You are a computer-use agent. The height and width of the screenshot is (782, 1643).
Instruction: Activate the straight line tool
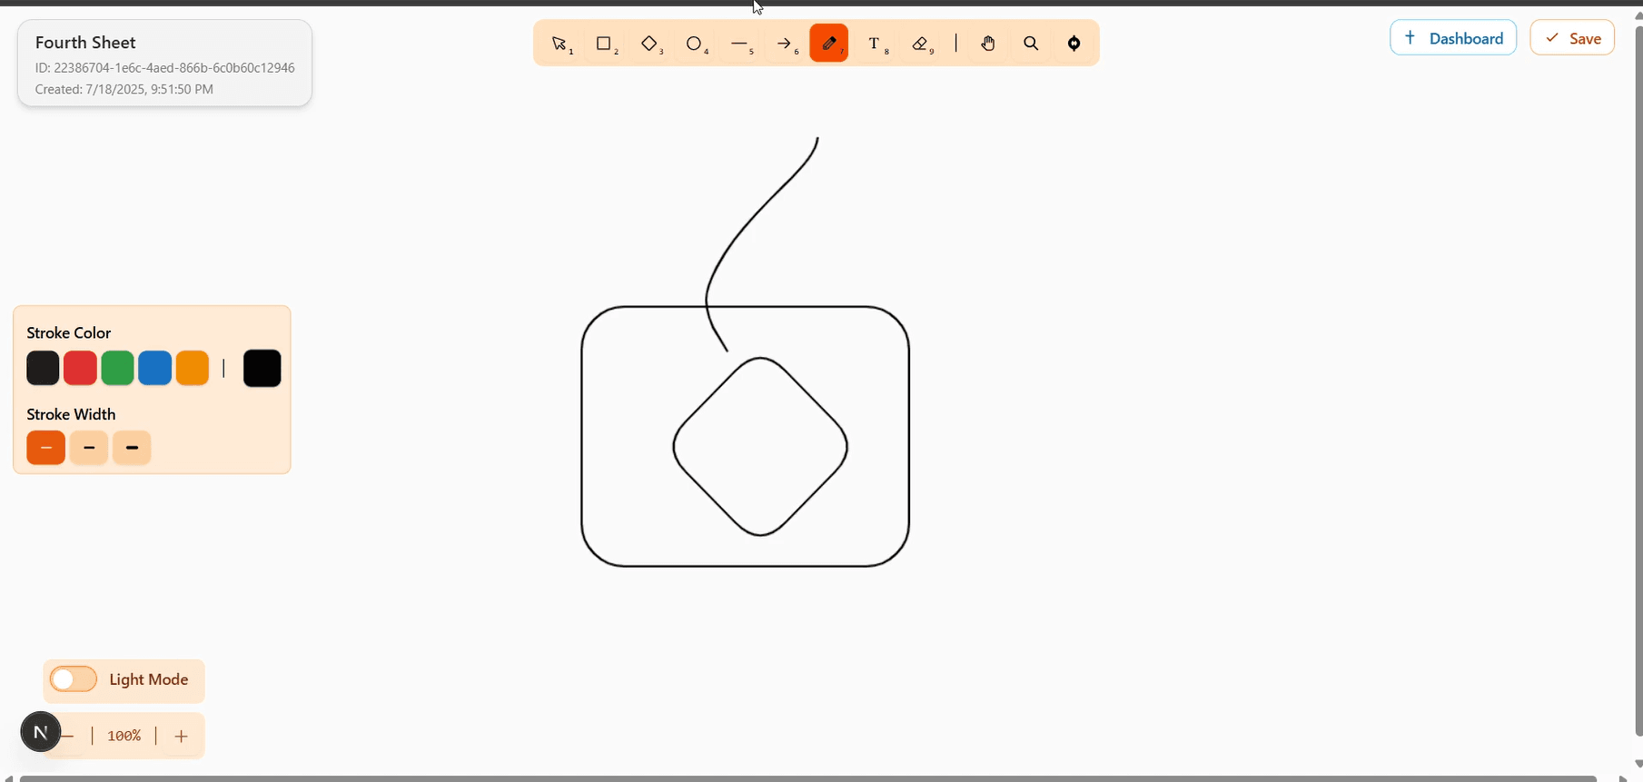click(x=741, y=44)
